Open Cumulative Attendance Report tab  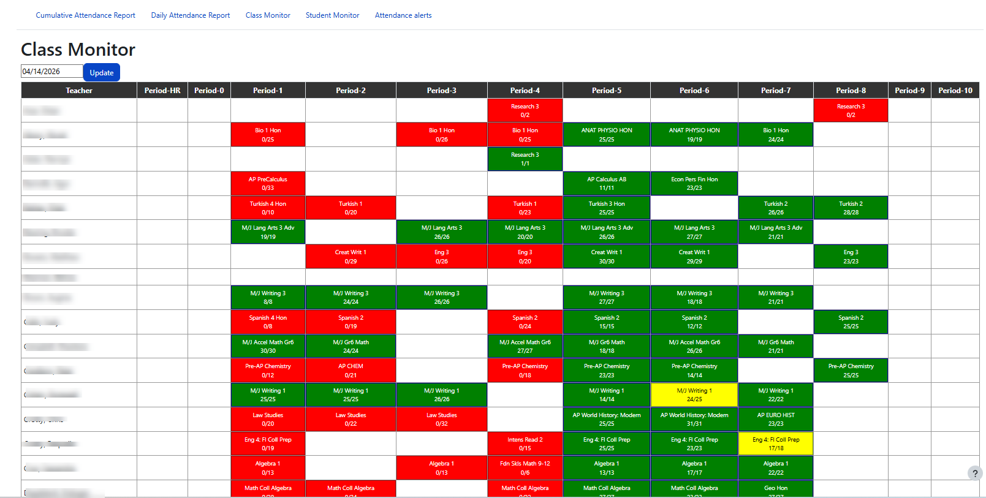(x=86, y=15)
